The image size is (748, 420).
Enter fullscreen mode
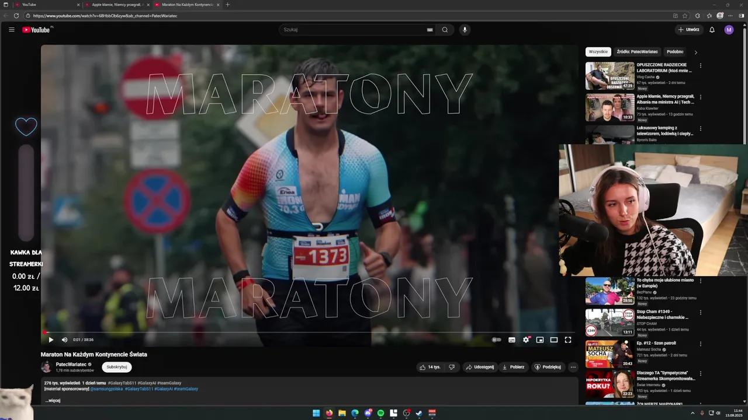(568, 339)
